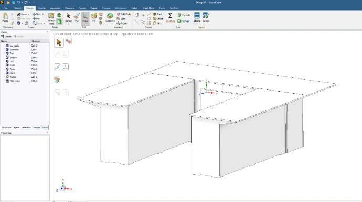This screenshot has width=362, height=202.
Task: Switch to the Structure panel tab
Action: point(6,127)
